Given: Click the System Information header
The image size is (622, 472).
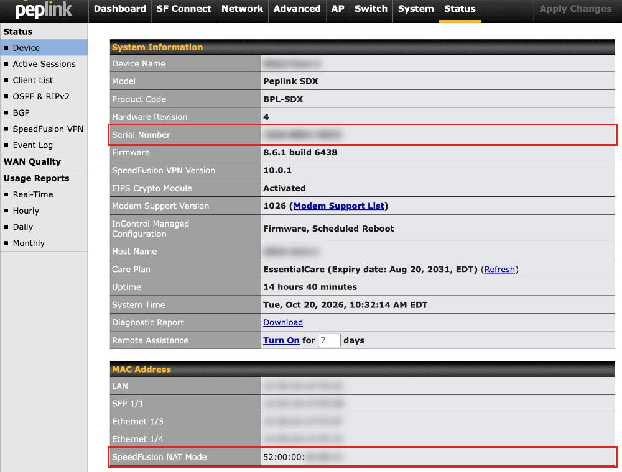Looking at the screenshot, I should click(x=157, y=47).
